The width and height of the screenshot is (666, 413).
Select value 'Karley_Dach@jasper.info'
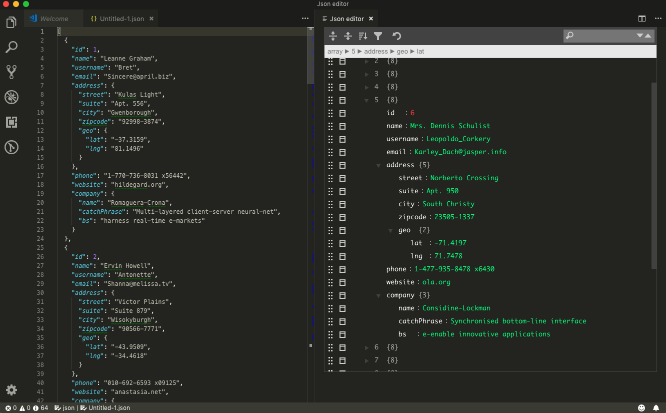[x=460, y=152]
